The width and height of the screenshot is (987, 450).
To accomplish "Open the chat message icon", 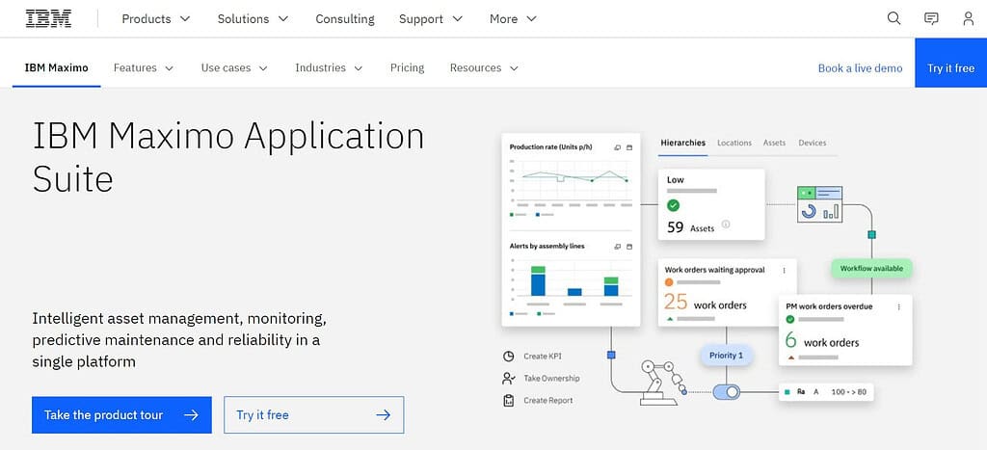I will click(x=931, y=18).
